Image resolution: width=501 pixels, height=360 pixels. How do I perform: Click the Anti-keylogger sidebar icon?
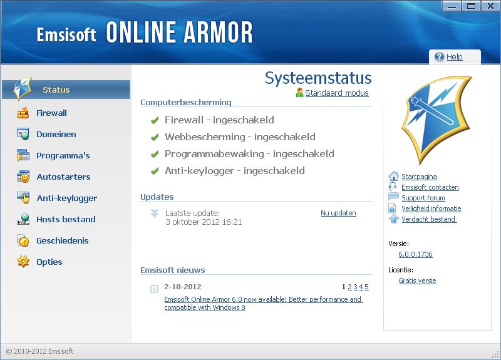(23, 198)
